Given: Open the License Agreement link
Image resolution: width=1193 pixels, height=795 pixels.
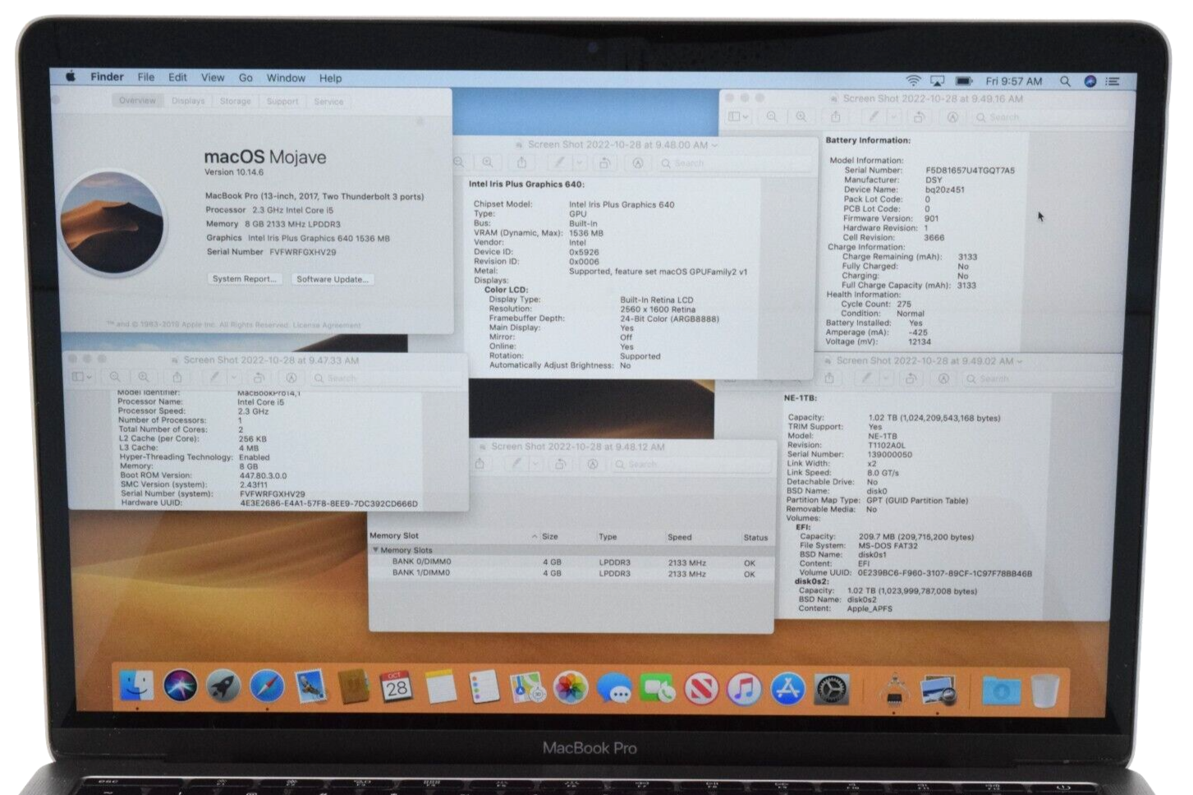Looking at the screenshot, I should coord(327,325).
